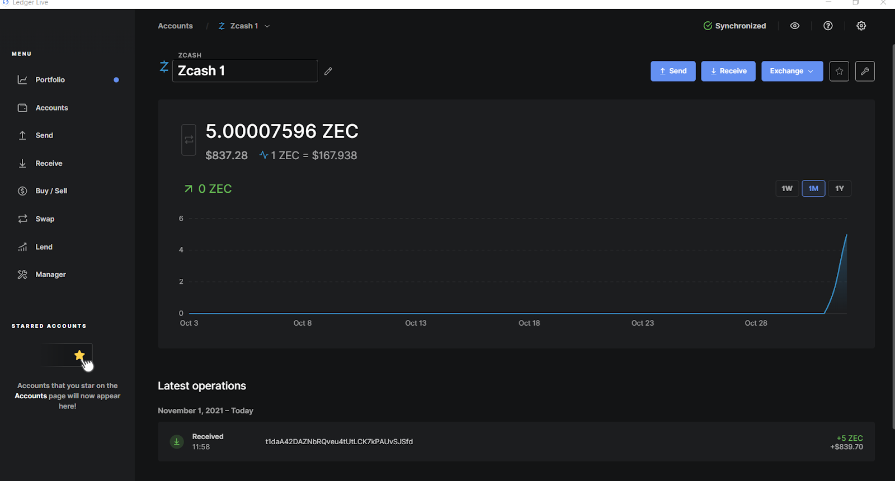Open Portfolio in the sidebar menu
This screenshot has width=895, height=481.
[x=50, y=80]
